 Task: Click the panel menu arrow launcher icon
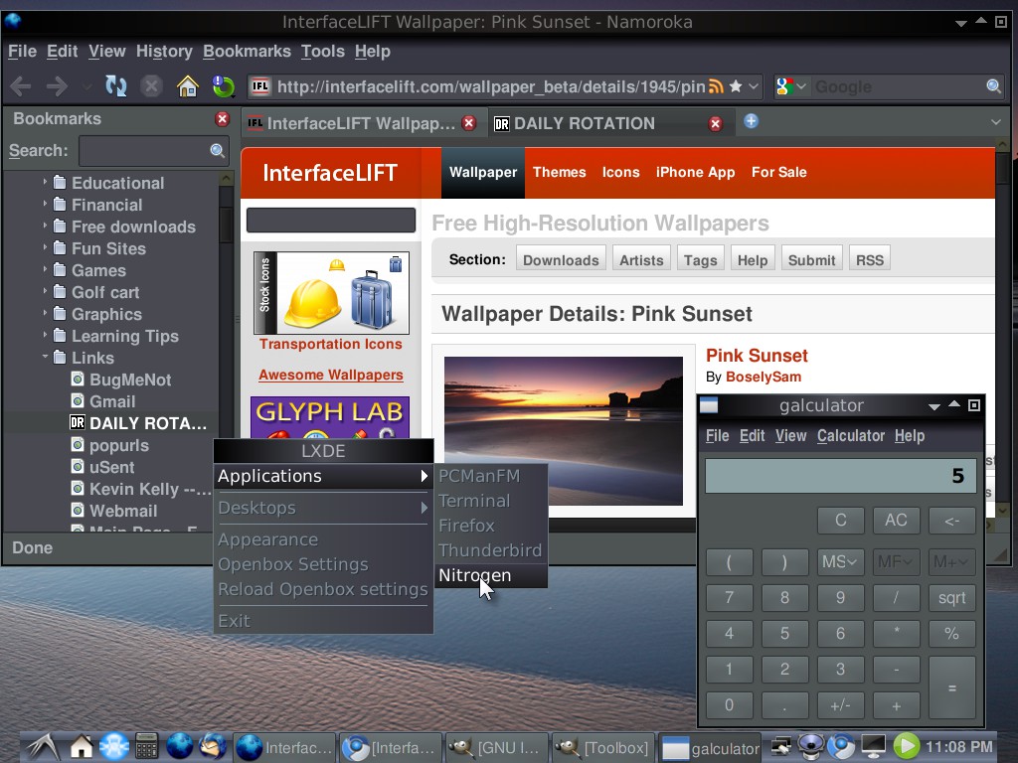42,746
